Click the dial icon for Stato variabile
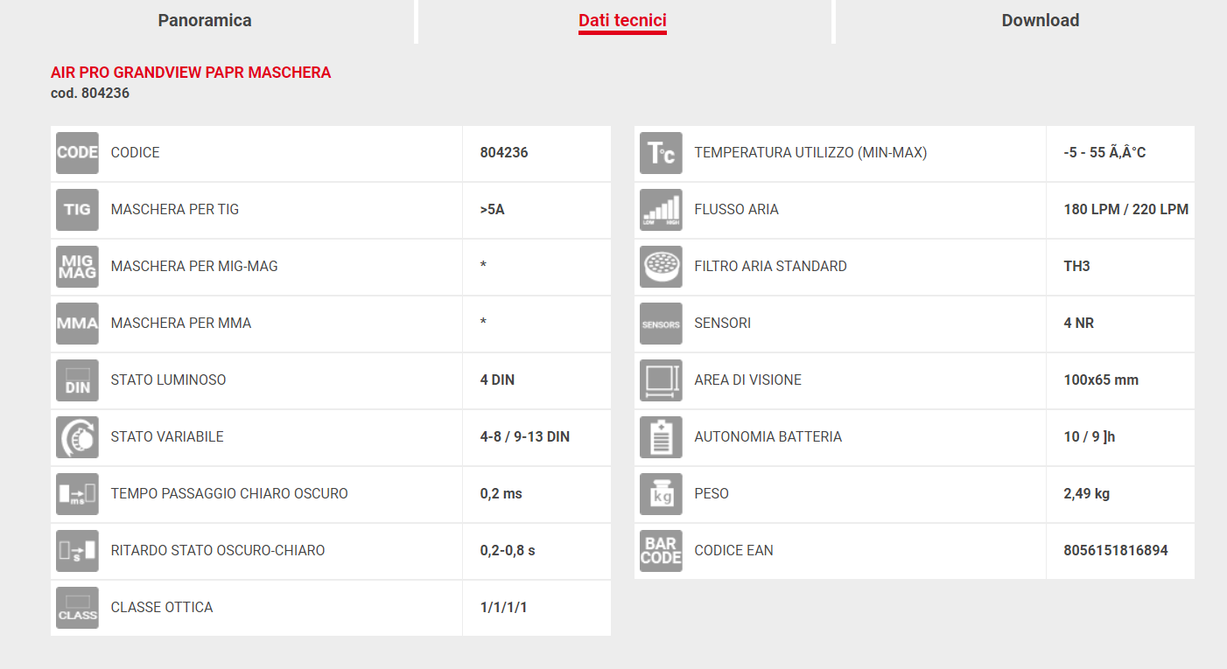Viewport: 1227px width, 669px height. click(77, 437)
